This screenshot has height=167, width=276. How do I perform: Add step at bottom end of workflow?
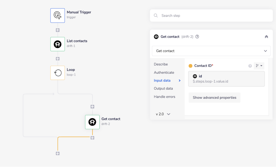click(58, 153)
